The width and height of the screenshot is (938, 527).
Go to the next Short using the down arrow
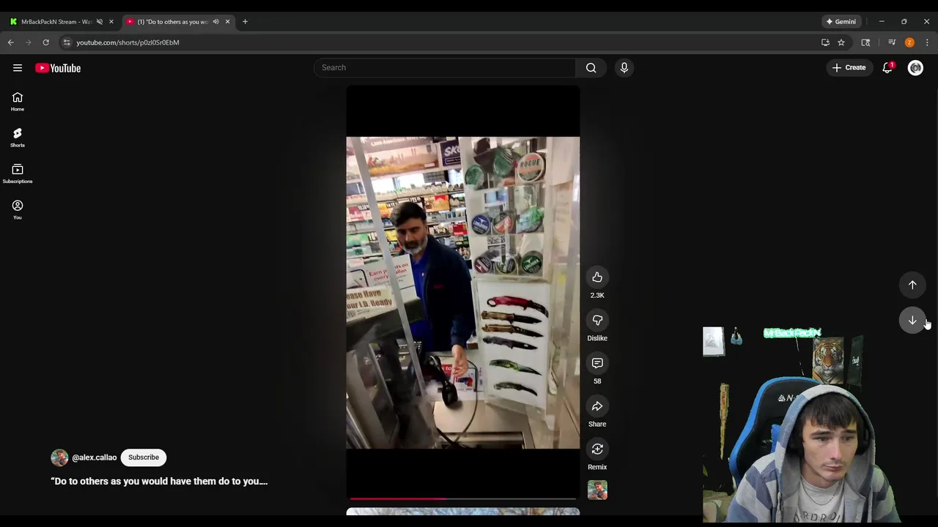[912, 320]
